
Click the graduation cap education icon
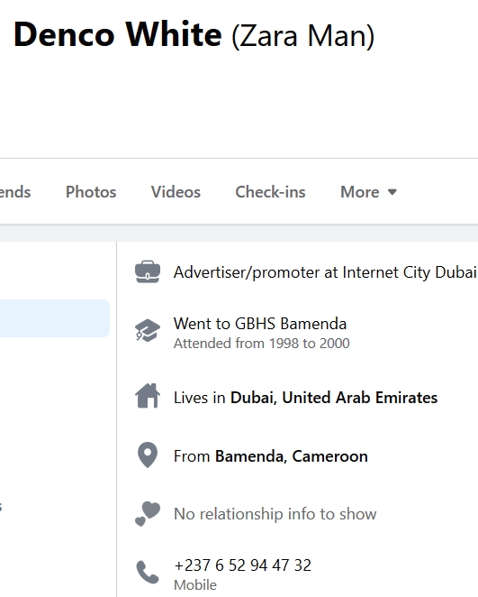coord(148,330)
